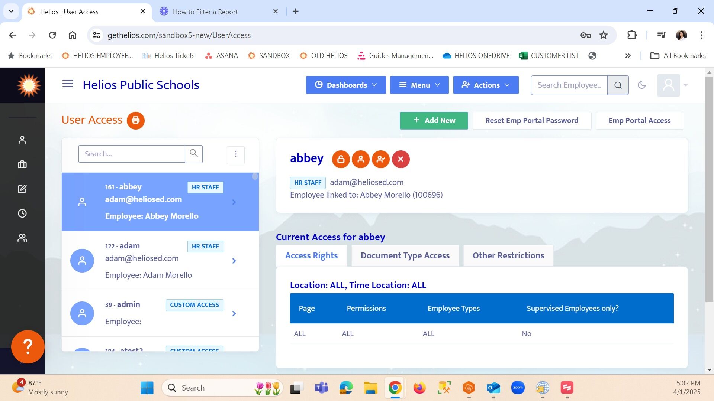Open the clock icon in left sidebar

(x=22, y=213)
